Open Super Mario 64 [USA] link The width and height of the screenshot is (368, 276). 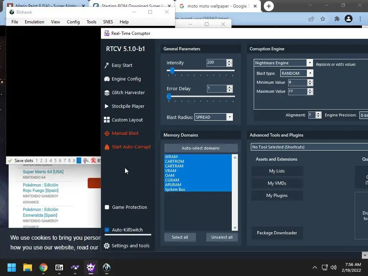(x=43, y=171)
